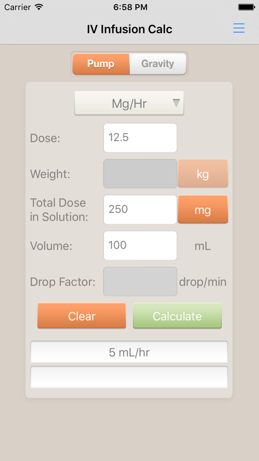
Task: Expand the Mg/Hr dose unit dropdown
Action: pos(129,103)
